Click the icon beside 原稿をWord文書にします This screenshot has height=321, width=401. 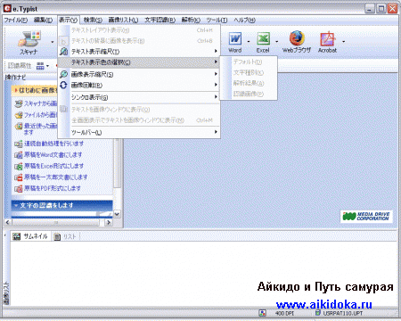click(x=19, y=155)
